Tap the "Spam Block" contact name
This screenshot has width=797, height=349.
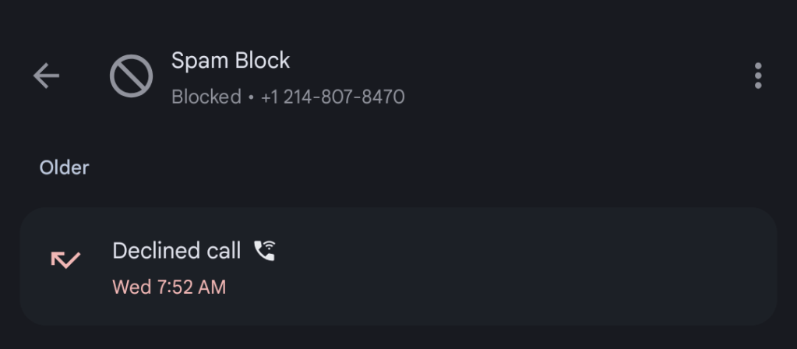[231, 60]
